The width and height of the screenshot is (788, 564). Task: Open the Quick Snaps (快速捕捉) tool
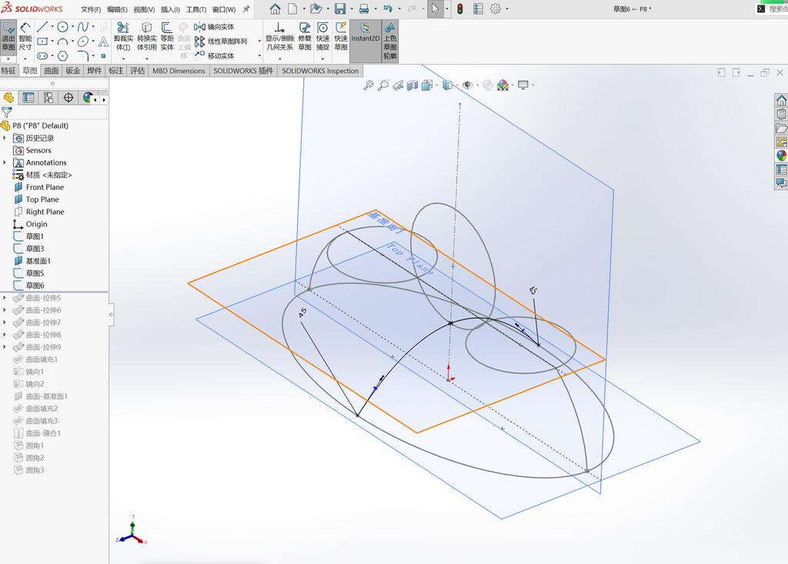click(322, 36)
